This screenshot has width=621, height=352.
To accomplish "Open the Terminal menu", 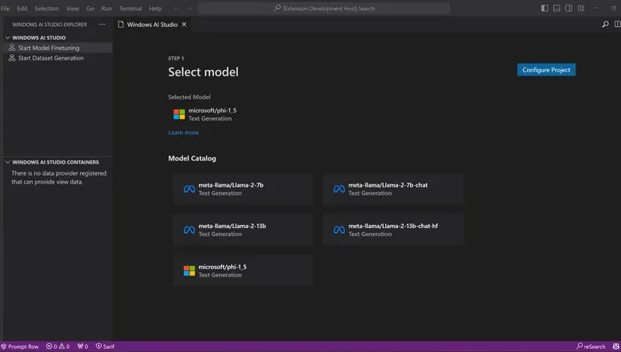I will click(131, 8).
